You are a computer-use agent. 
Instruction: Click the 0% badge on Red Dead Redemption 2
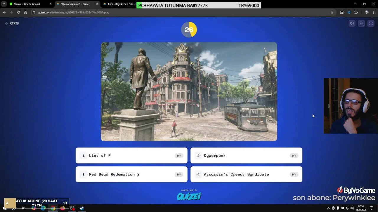point(179,174)
